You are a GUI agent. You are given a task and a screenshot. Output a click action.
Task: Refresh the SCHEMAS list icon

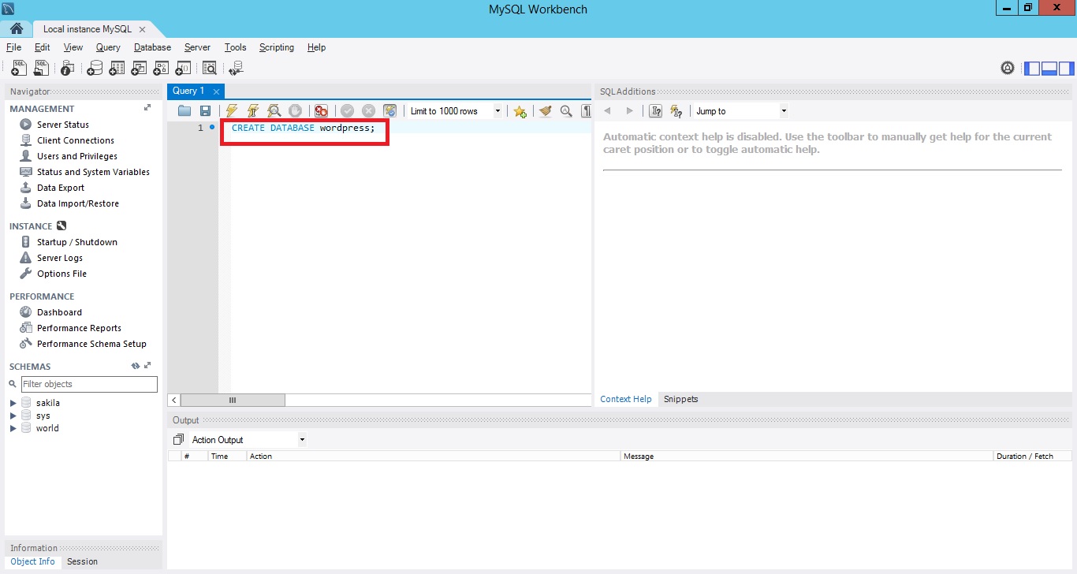click(x=135, y=366)
